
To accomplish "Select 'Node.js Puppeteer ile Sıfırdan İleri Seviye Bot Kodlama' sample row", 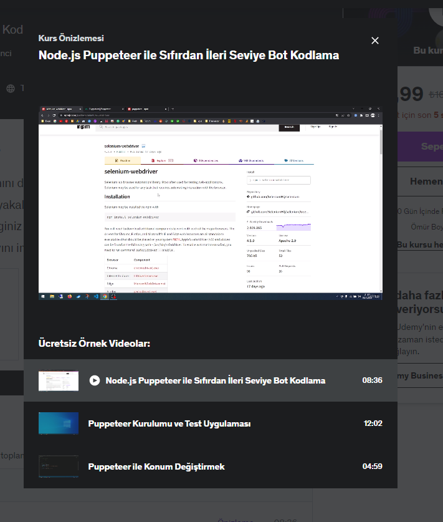I will coord(211,380).
